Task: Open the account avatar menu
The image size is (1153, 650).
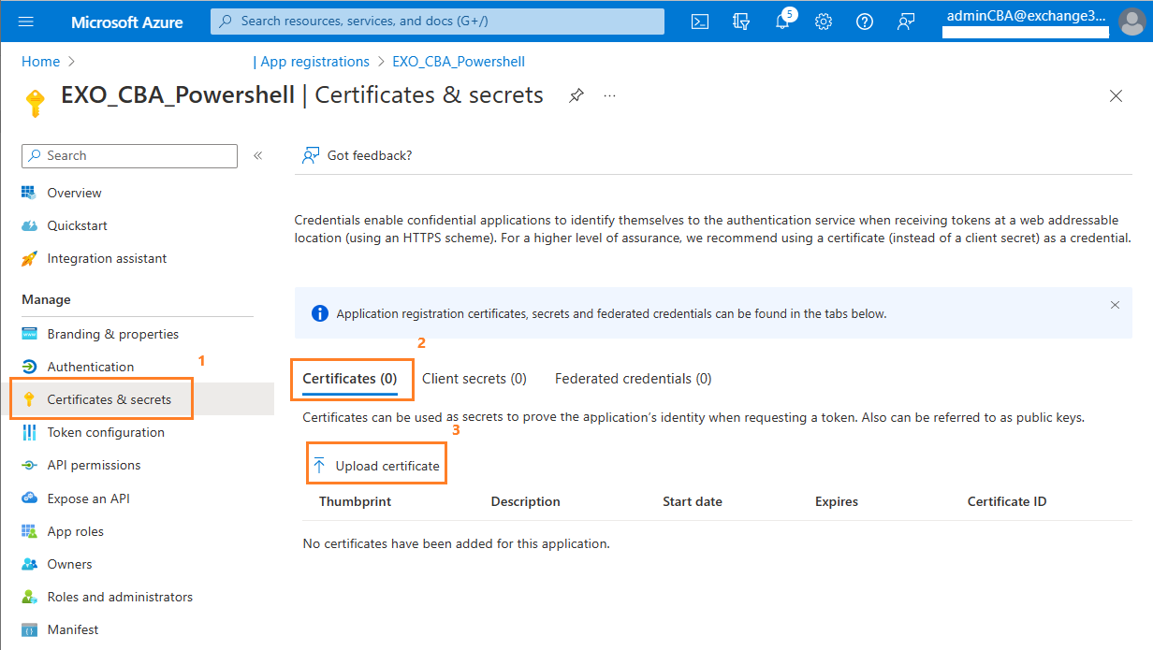Action: [x=1131, y=22]
